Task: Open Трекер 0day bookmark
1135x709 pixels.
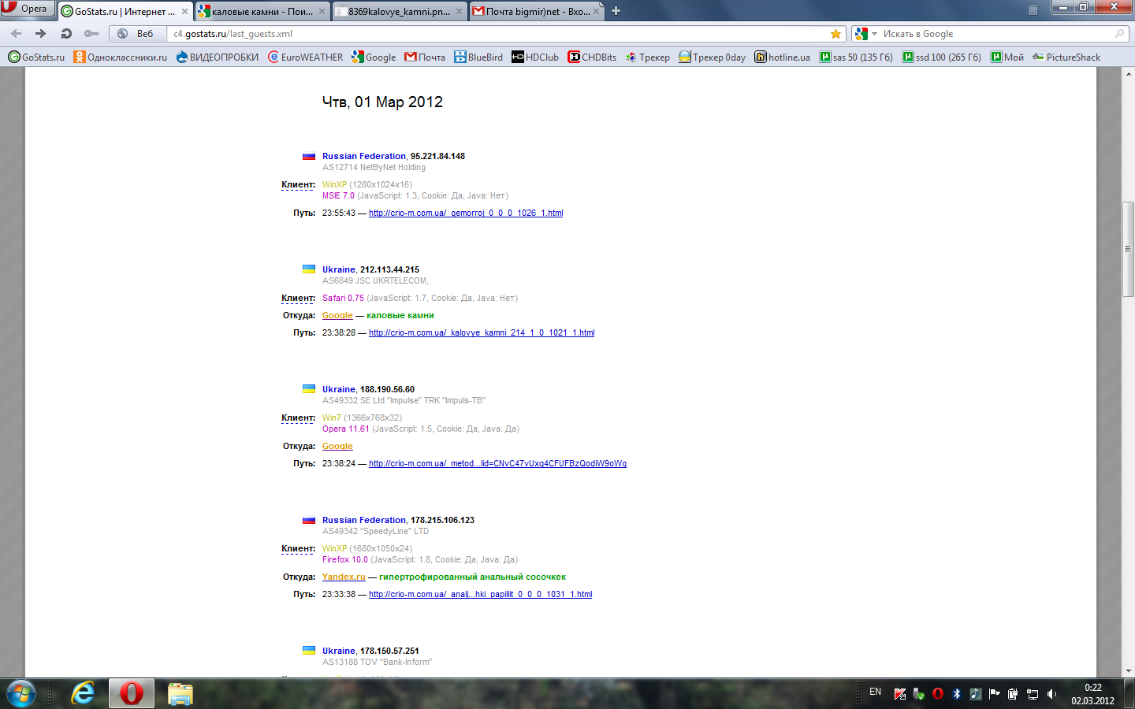Action: coord(712,57)
